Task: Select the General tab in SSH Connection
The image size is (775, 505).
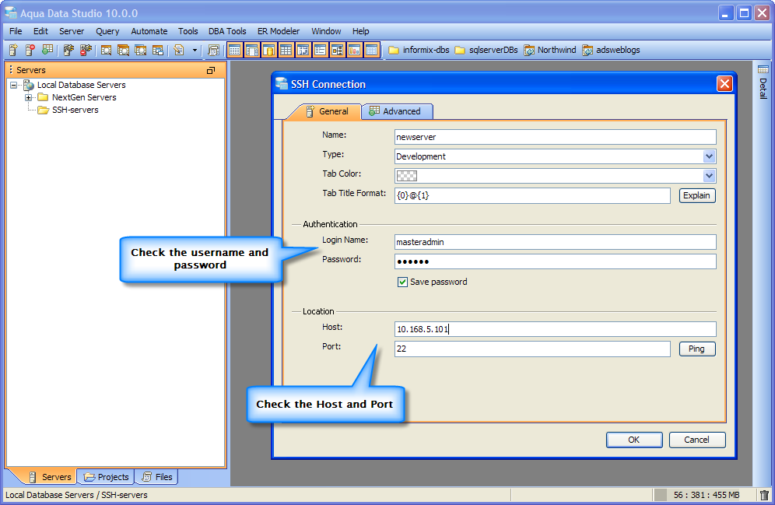Action: tap(328, 111)
